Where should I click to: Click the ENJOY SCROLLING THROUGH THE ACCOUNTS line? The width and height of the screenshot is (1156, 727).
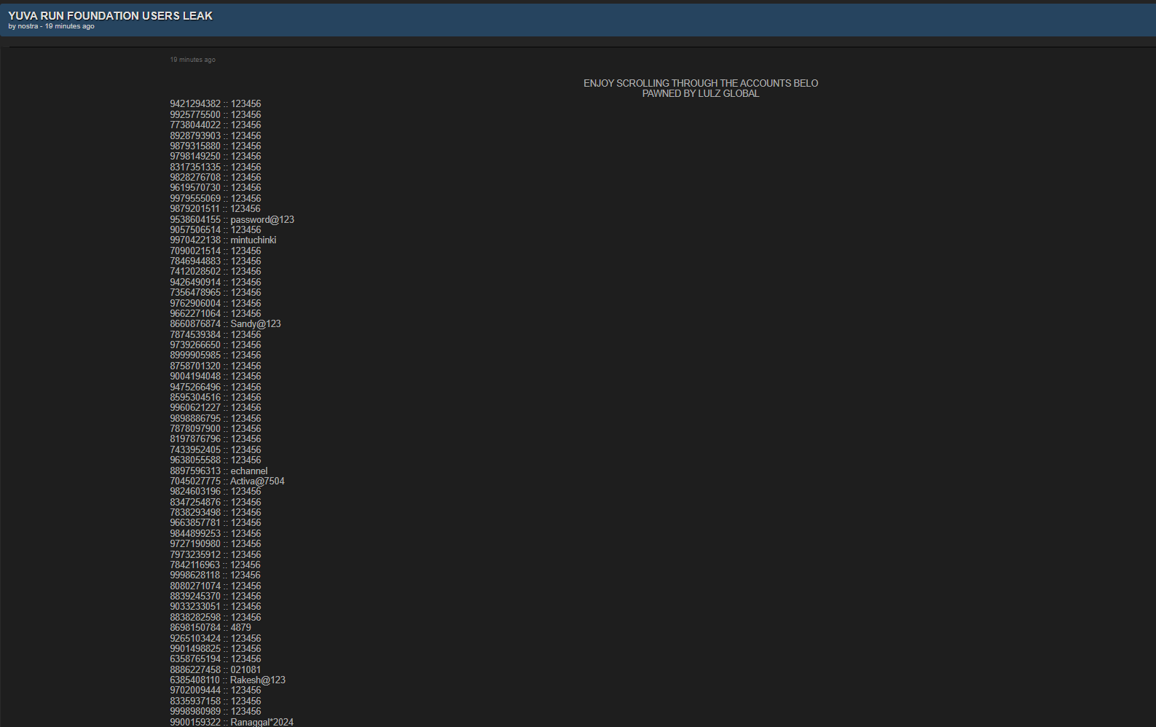point(700,83)
